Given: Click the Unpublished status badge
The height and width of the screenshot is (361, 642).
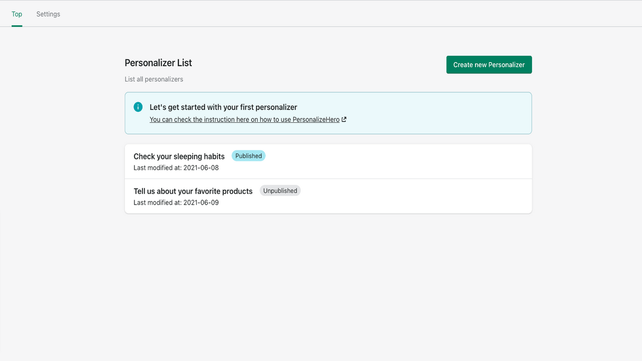Looking at the screenshot, I should (280, 191).
